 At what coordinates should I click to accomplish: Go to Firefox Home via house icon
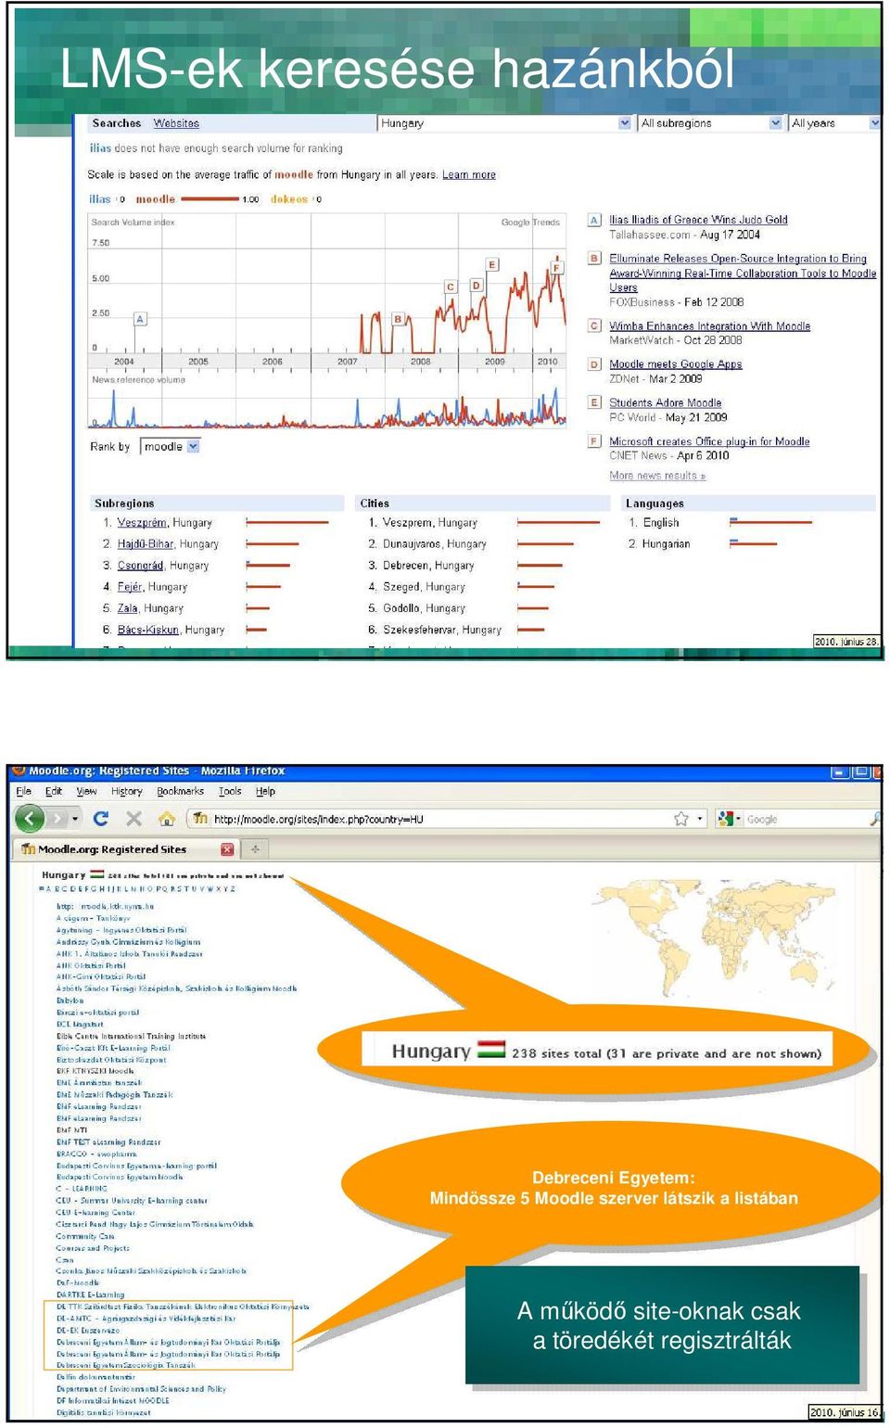(167, 818)
